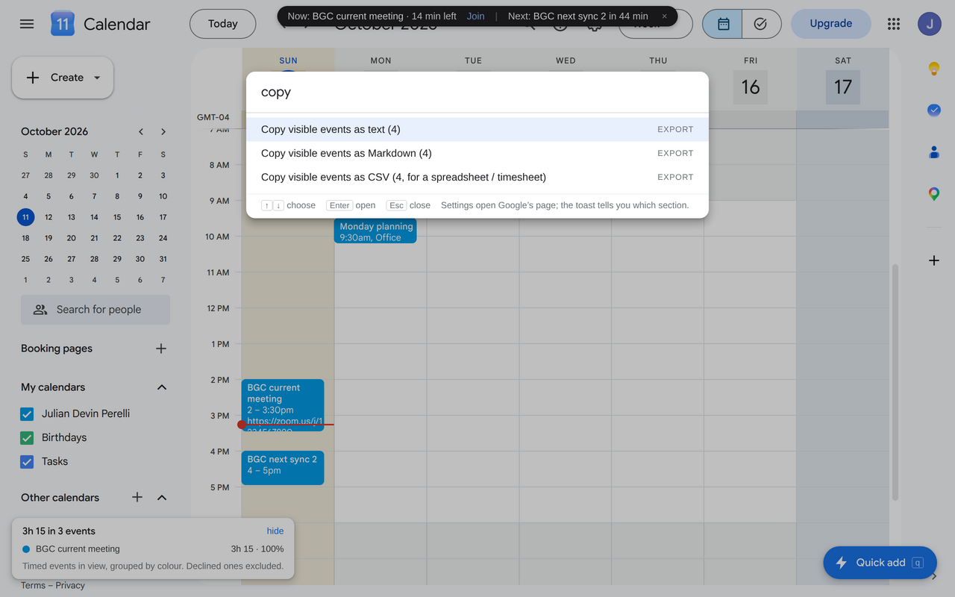Image resolution: width=955 pixels, height=597 pixels.
Task: Click the Today button
Action: pyautogui.click(x=222, y=24)
